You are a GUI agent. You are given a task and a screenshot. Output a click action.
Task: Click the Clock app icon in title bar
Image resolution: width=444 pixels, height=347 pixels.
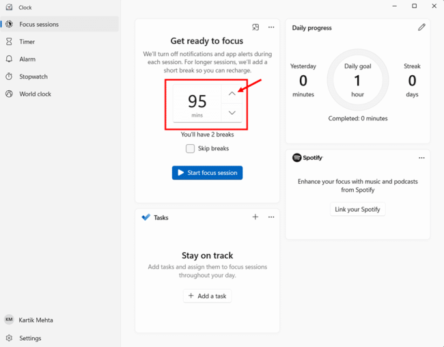pyautogui.click(x=9, y=7)
